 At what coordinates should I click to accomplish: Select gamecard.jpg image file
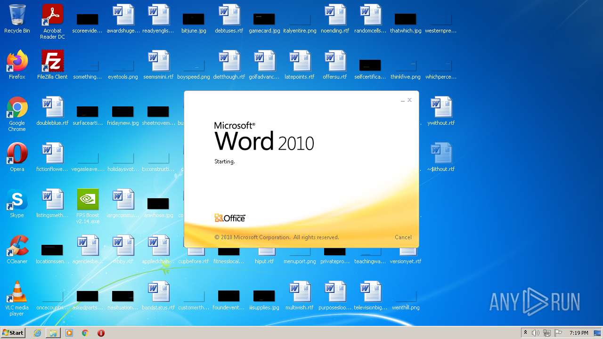[264, 19]
